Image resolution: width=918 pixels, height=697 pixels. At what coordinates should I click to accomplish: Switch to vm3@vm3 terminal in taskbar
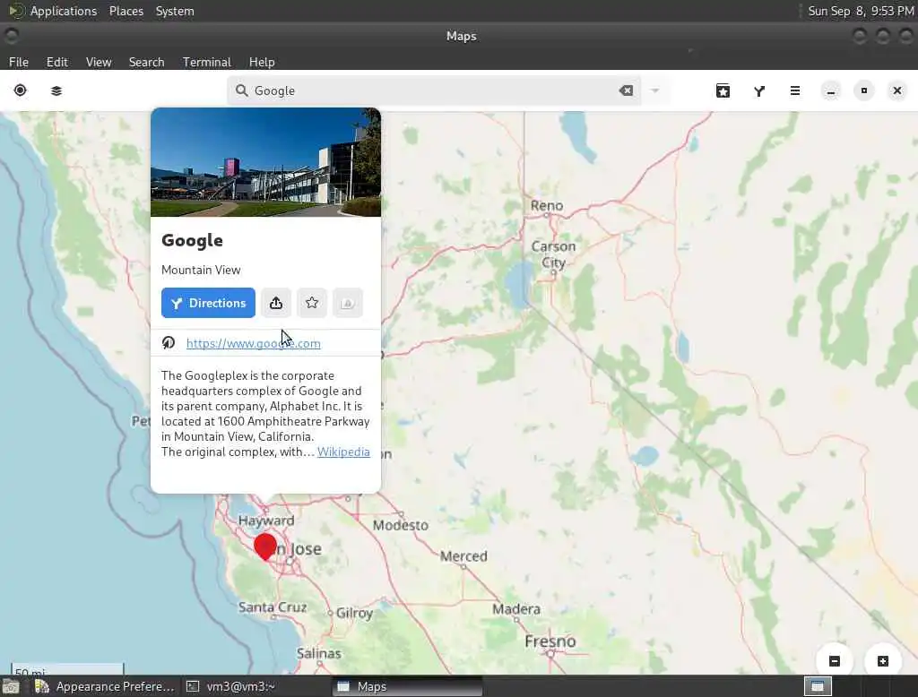tap(231, 686)
